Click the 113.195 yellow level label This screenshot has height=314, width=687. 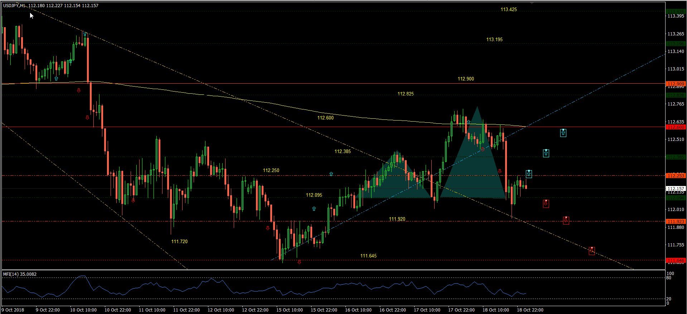click(x=494, y=39)
